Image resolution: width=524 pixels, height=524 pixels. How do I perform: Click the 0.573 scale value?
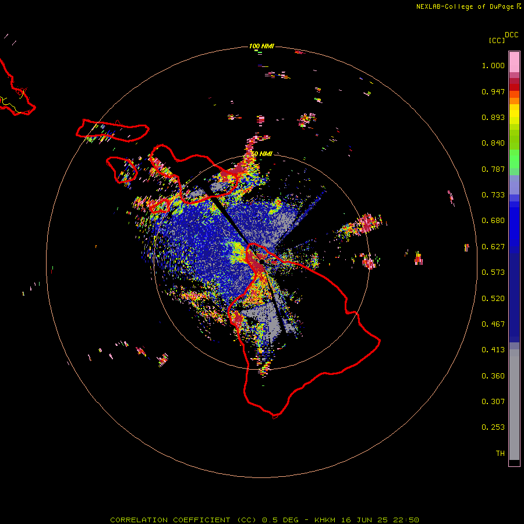coord(493,272)
